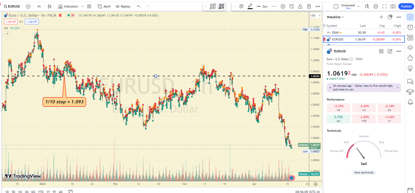
Task: Open the EURUSD symbol search
Action: point(12,6)
